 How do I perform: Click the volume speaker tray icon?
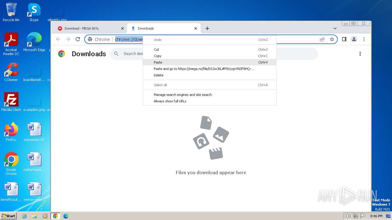coord(348,216)
